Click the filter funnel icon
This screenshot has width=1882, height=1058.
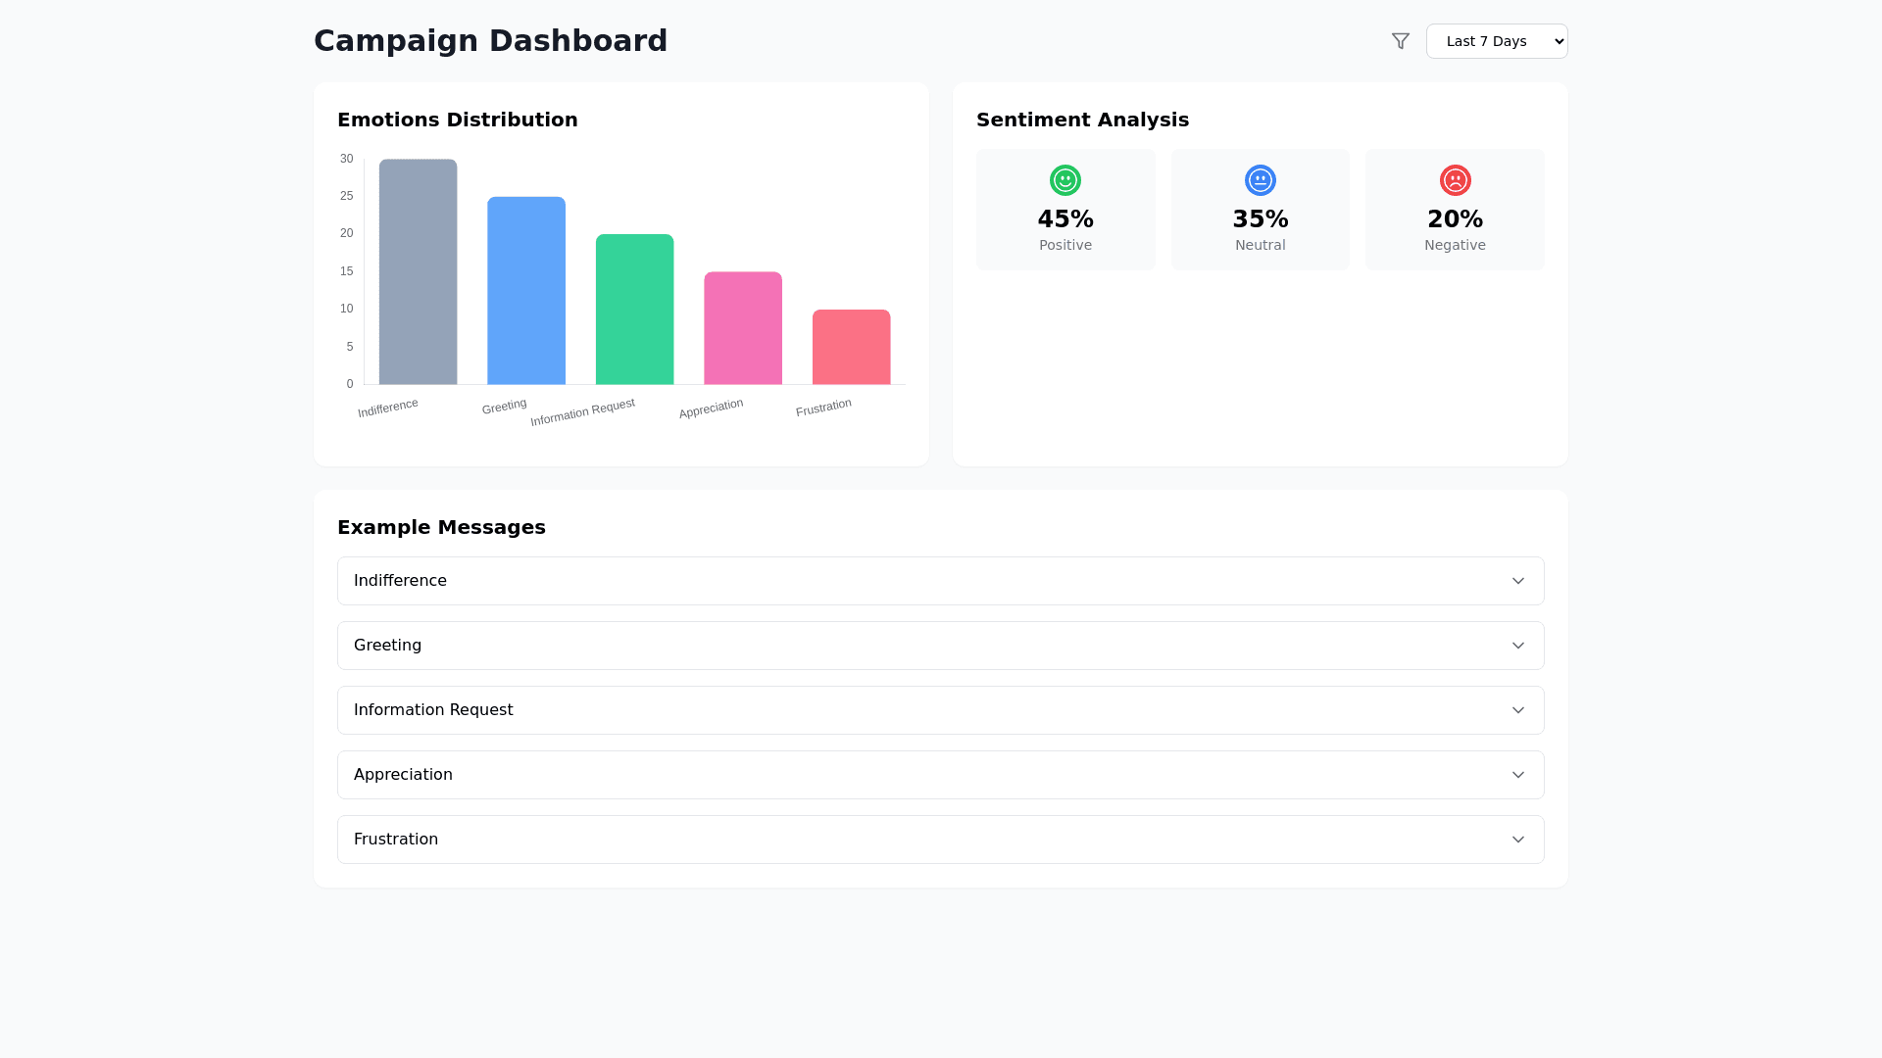pos(1400,41)
